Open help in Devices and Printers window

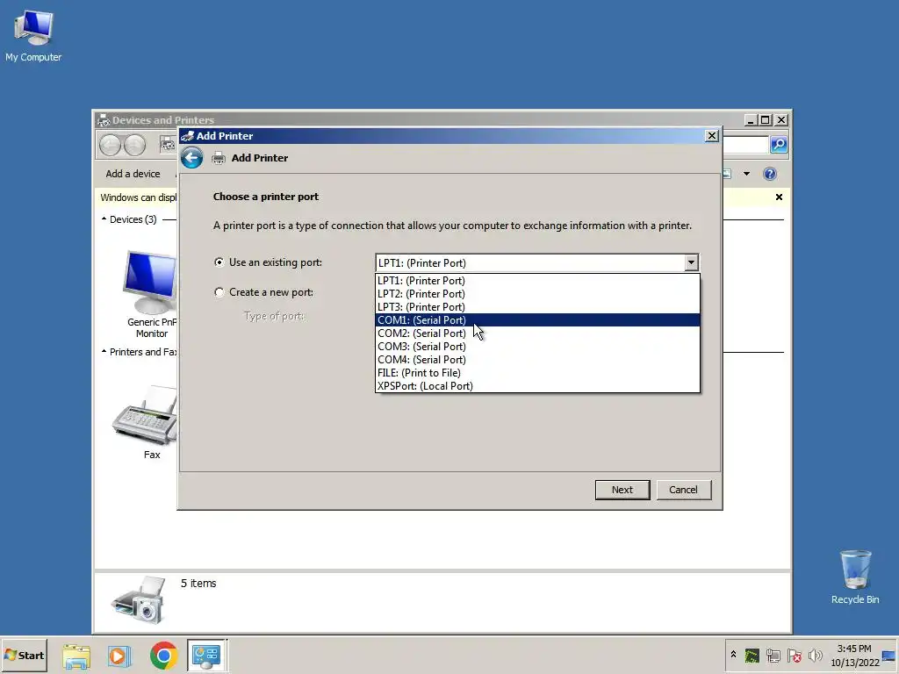pyautogui.click(x=770, y=174)
